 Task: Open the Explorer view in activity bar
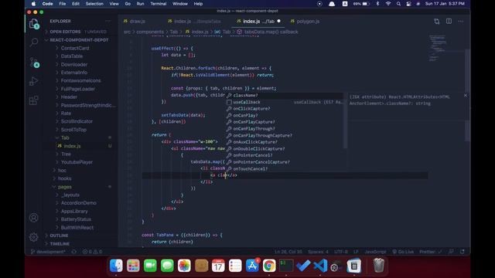[x=34, y=24]
